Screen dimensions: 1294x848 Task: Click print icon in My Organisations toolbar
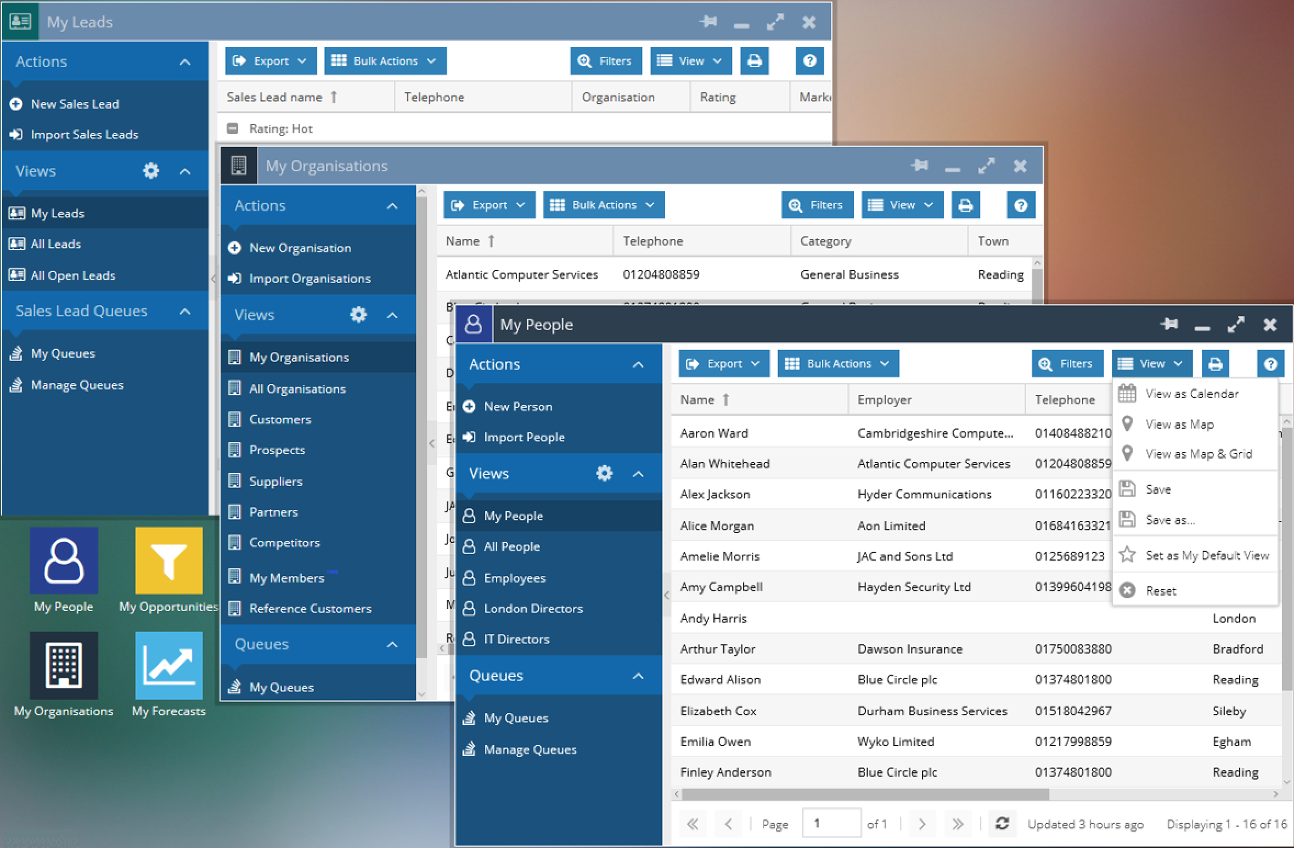(x=965, y=205)
